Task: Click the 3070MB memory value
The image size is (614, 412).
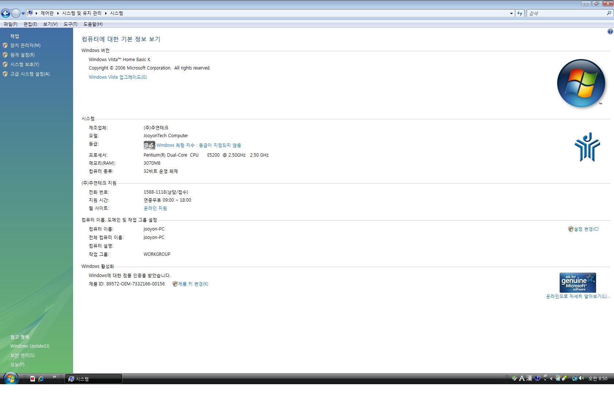Action: point(152,163)
